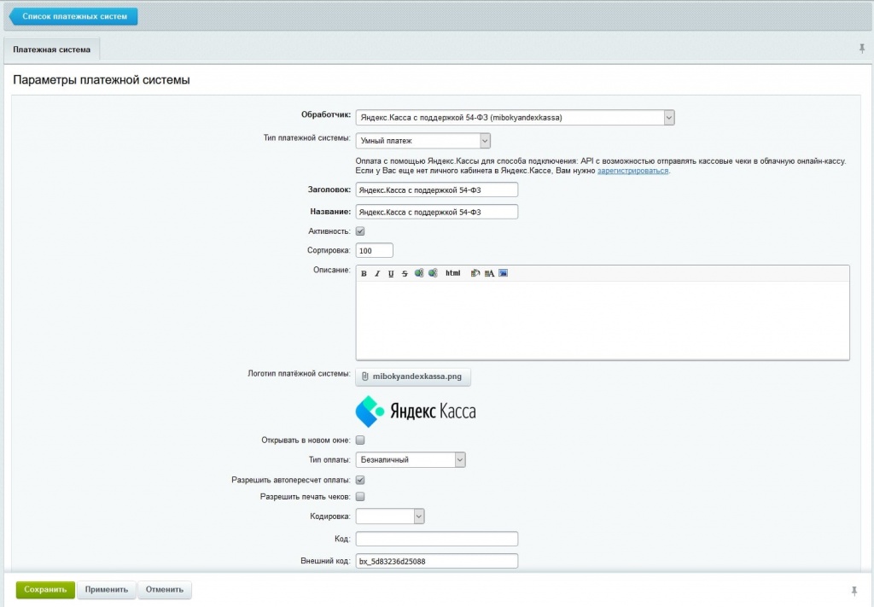Click the first link globe icon
Viewport: 874px width, 607px height.
pyautogui.click(x=418, y=273)
